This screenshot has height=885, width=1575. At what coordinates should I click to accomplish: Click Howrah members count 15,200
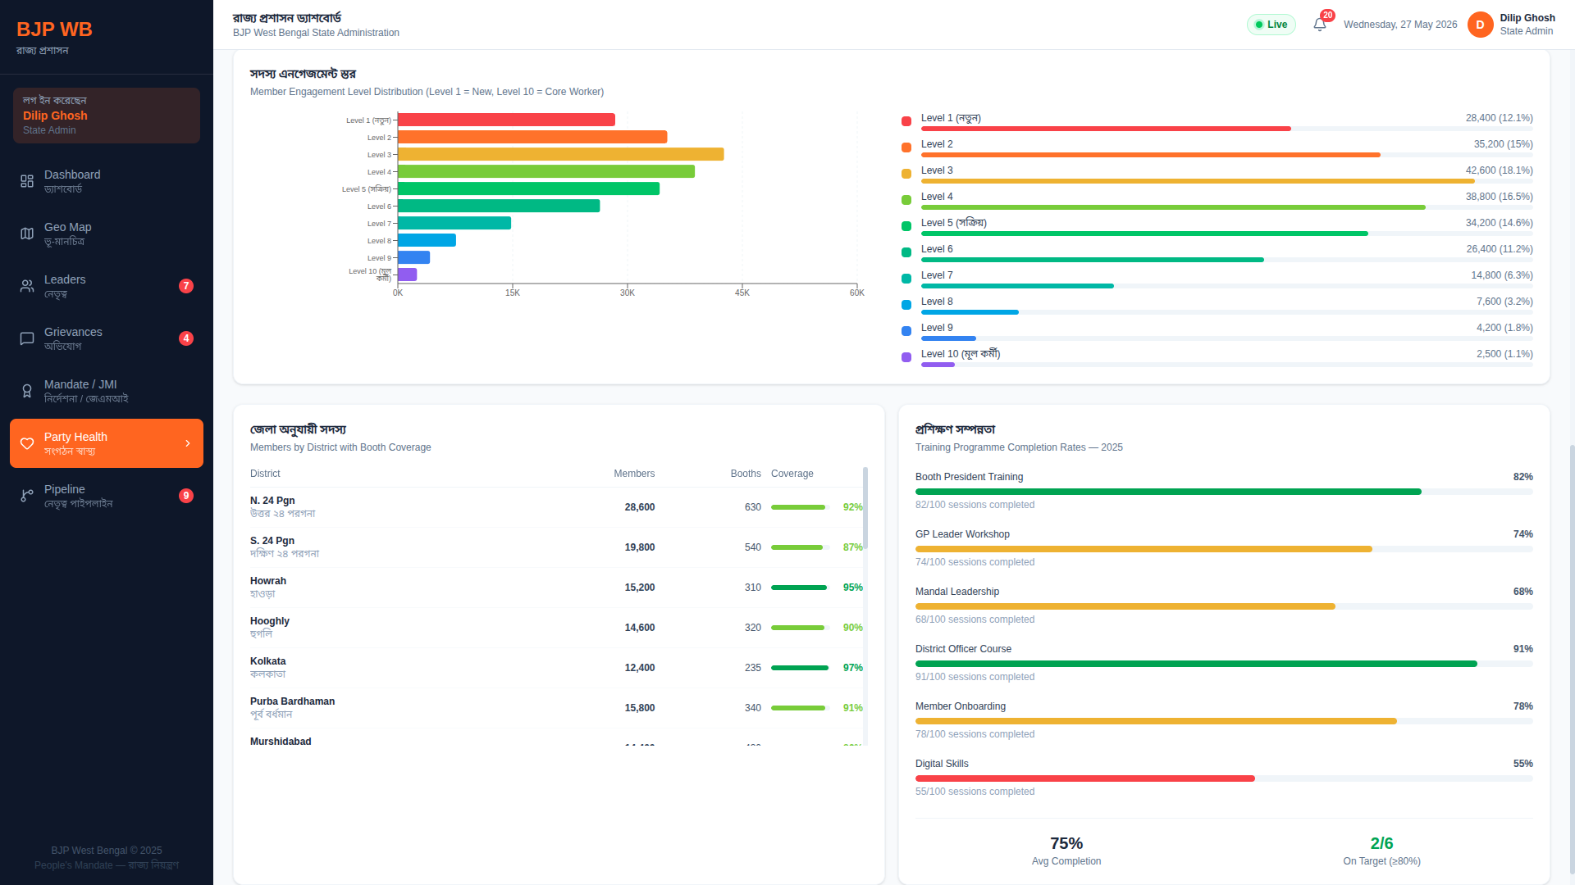click(640, 588)
